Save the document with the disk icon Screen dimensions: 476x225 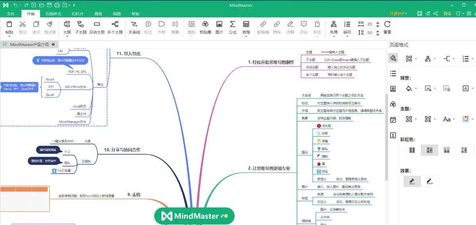pos(49,5)
